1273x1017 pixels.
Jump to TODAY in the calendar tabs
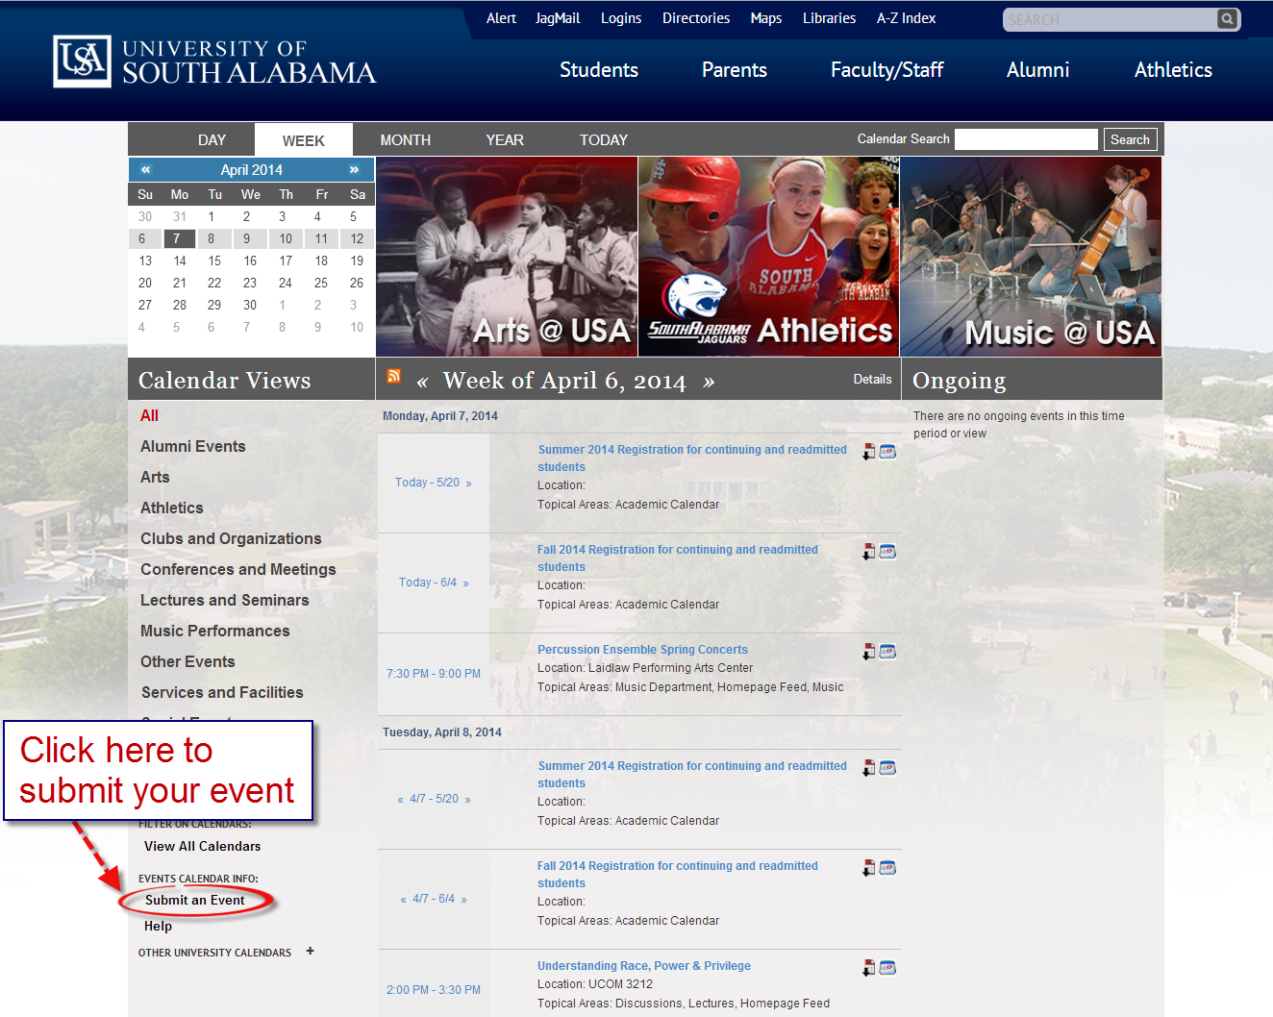coord(604,140)
